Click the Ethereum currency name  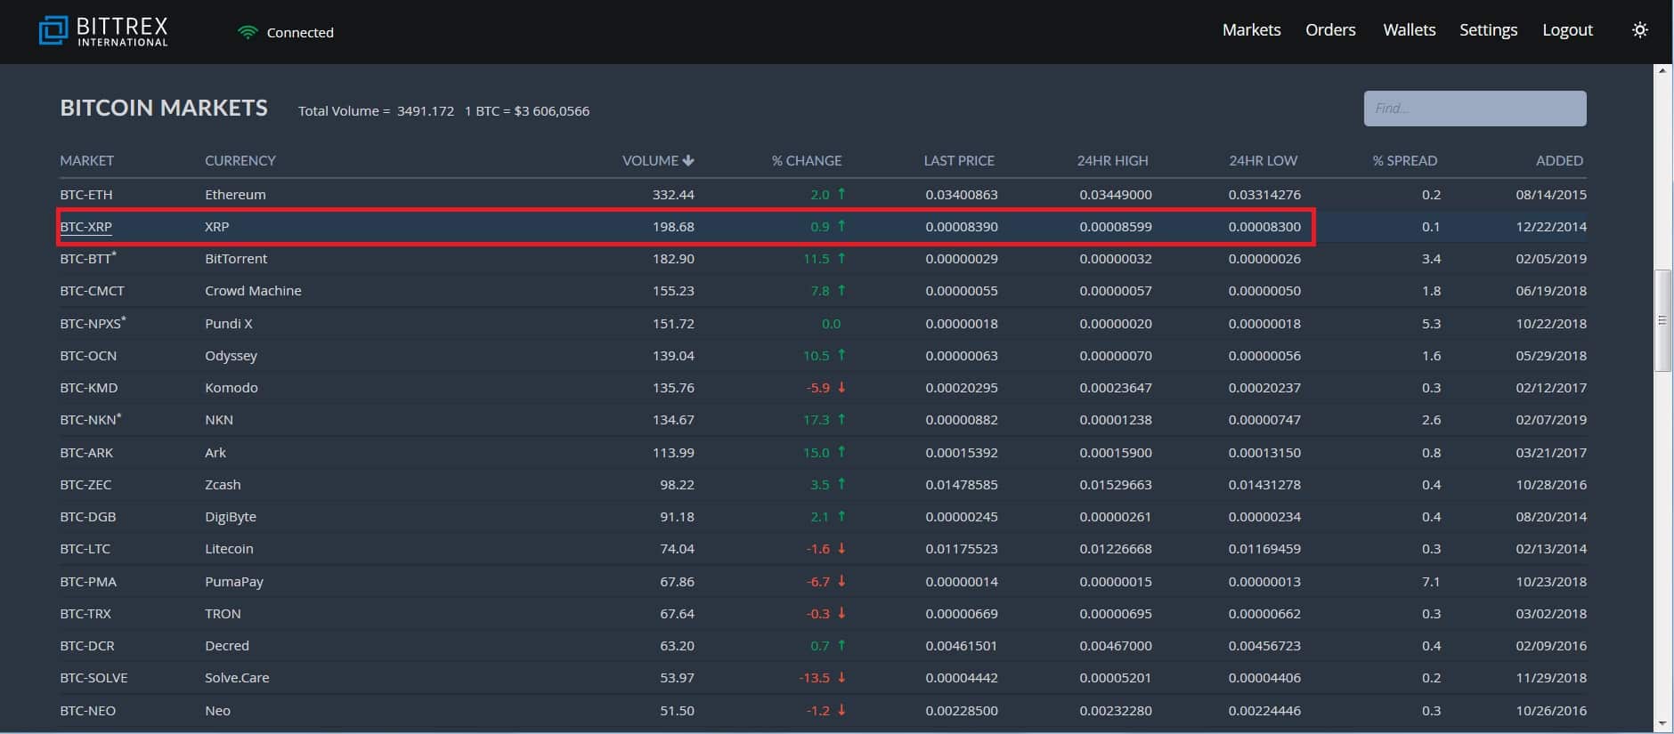235,195
